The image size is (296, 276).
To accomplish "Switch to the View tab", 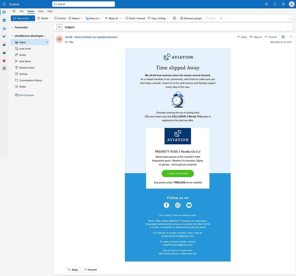I will [x=41, y=11].
